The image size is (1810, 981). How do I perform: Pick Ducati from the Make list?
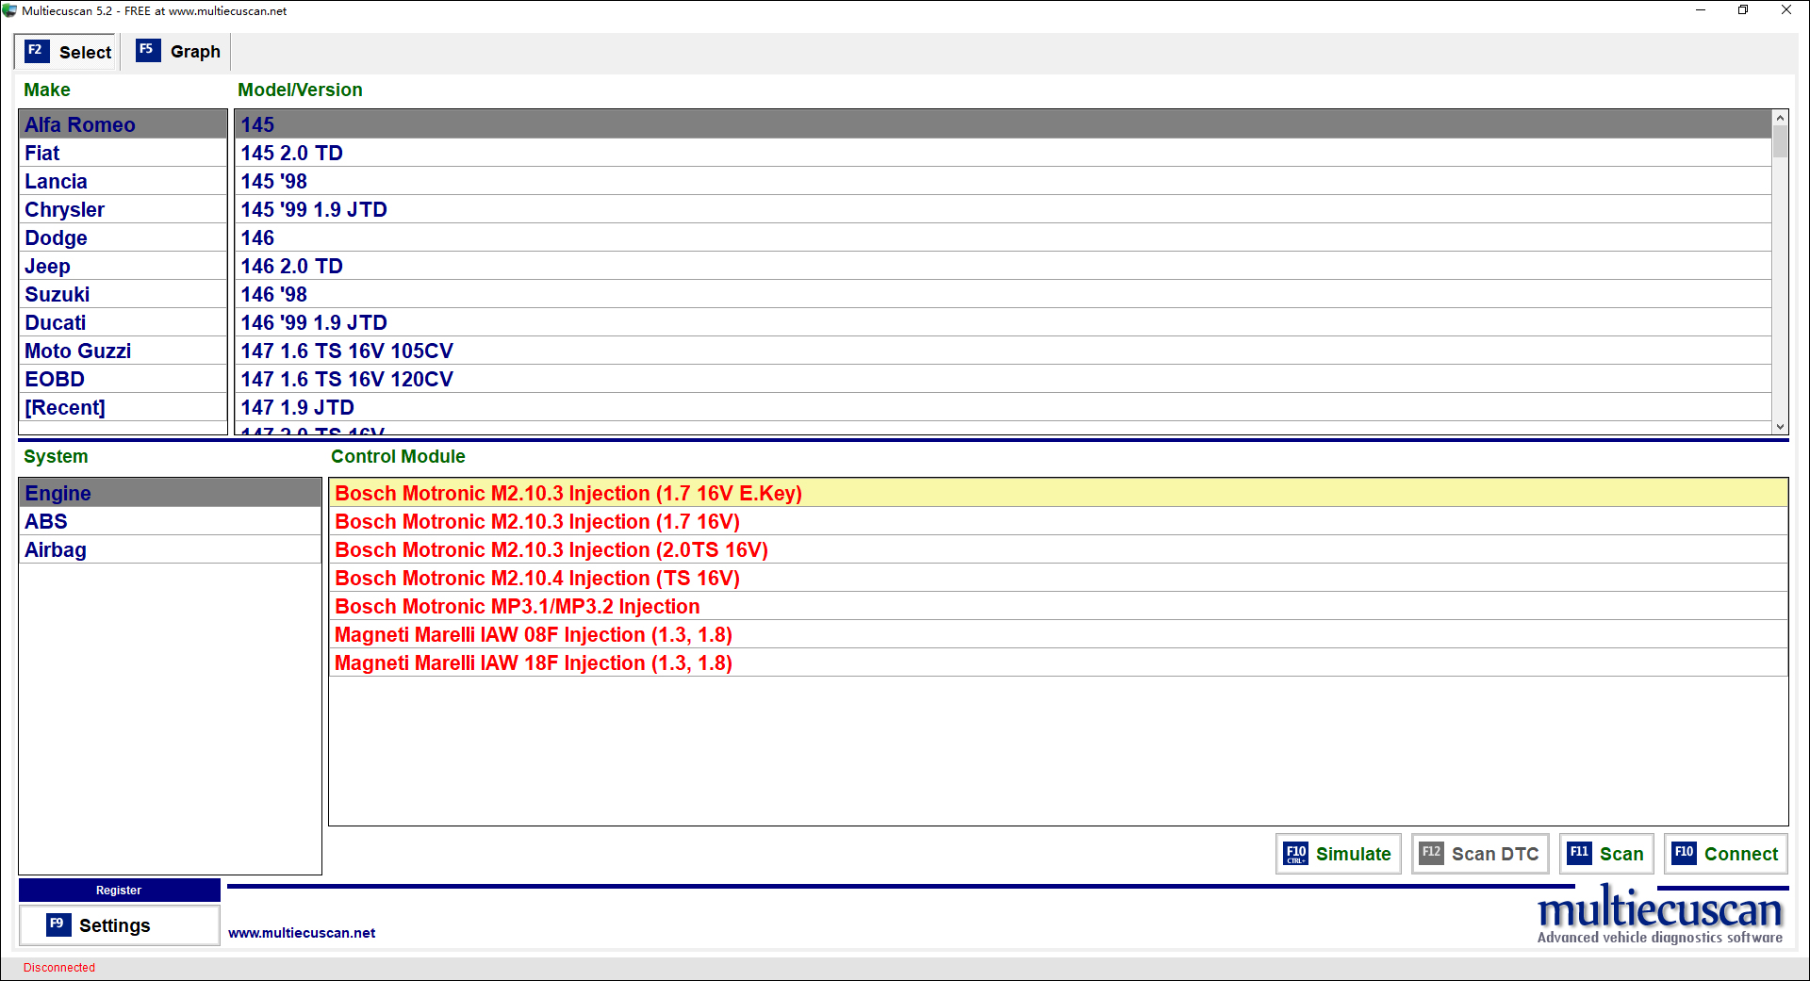[x=123, y=322]
